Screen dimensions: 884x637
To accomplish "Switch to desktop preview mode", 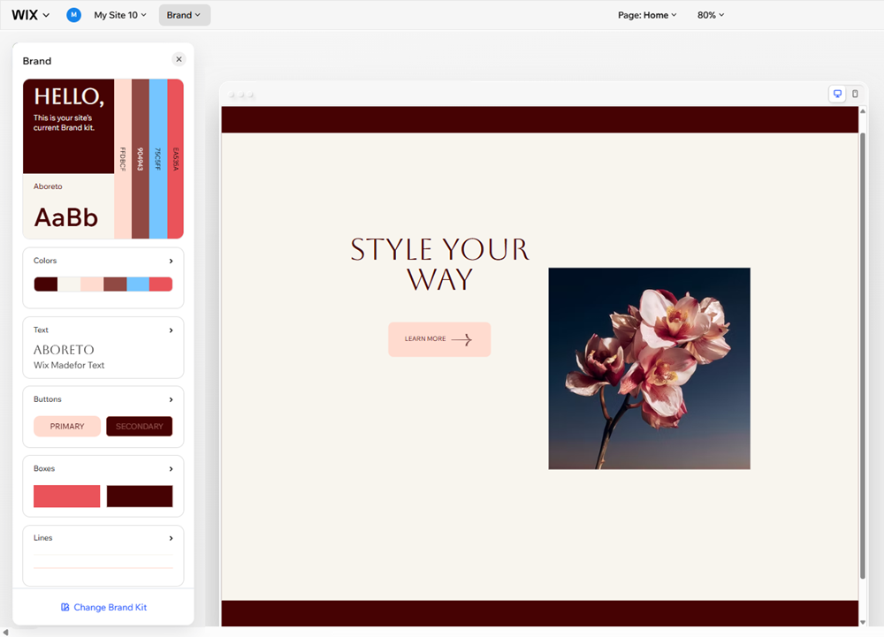I will 836,94.
